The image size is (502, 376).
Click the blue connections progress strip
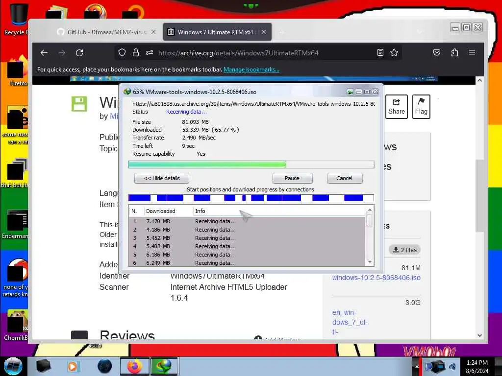point(251,198)
